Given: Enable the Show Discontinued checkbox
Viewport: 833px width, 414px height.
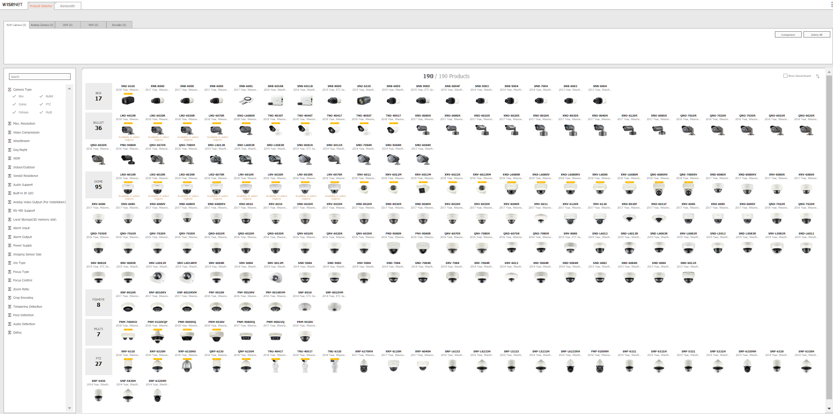Looking at the screenshot, I should [x=785, y=75].
